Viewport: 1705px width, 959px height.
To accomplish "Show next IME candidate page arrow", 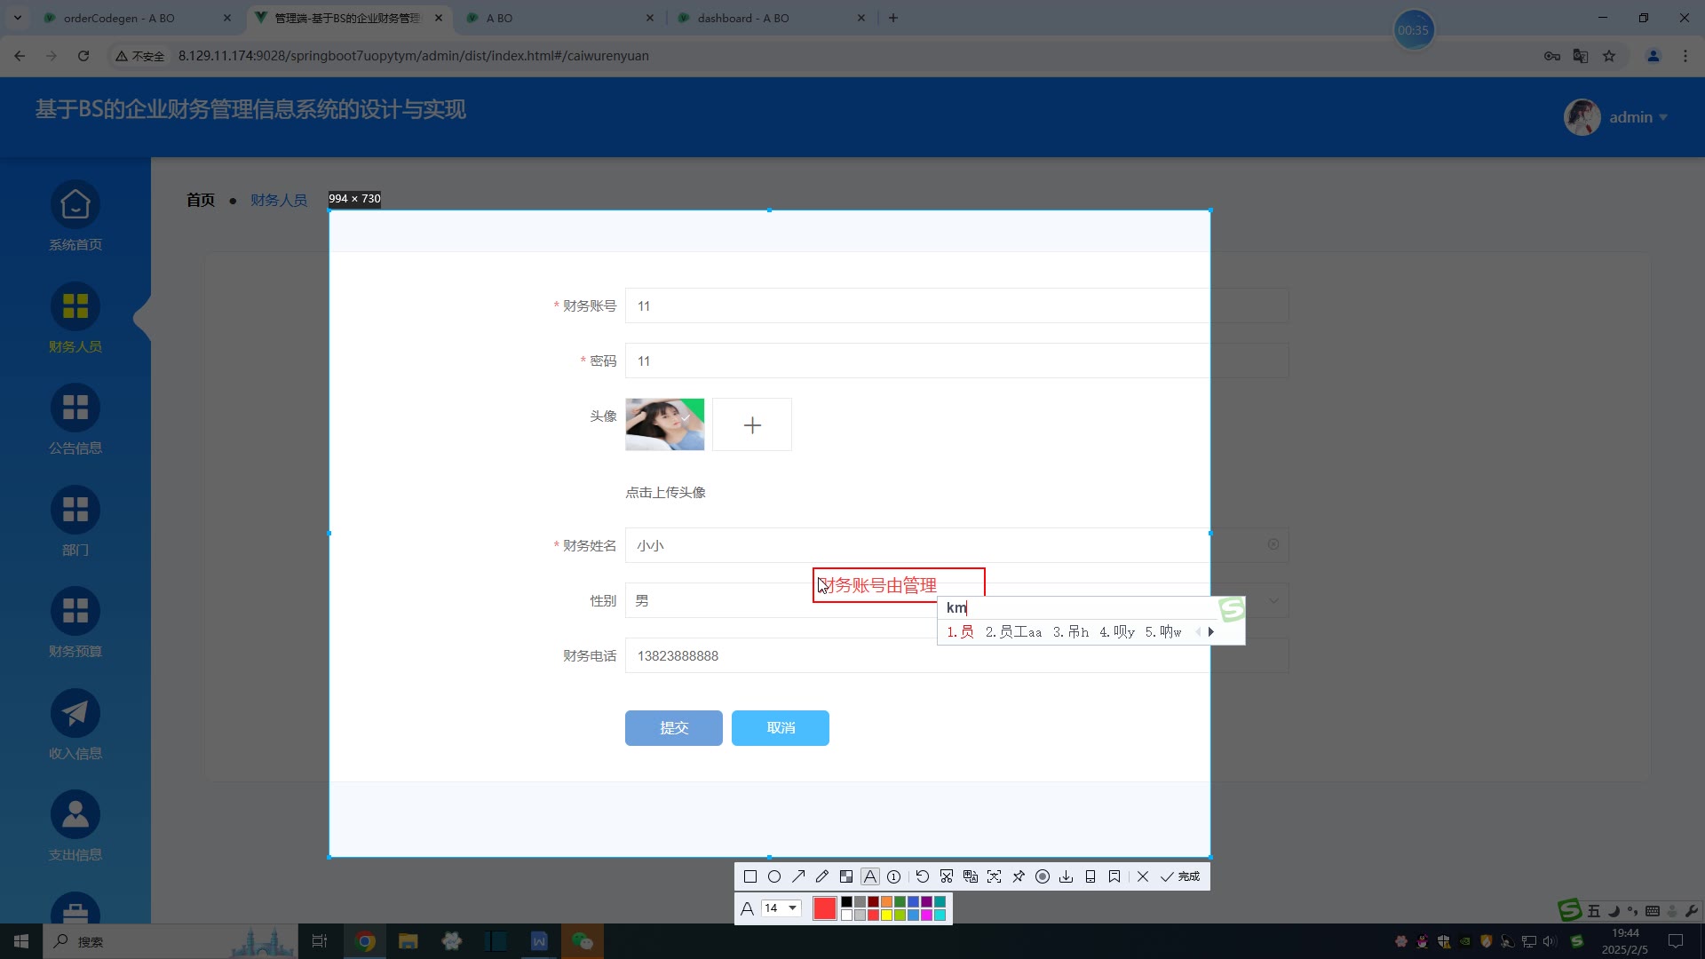I will pos(1211,632).
